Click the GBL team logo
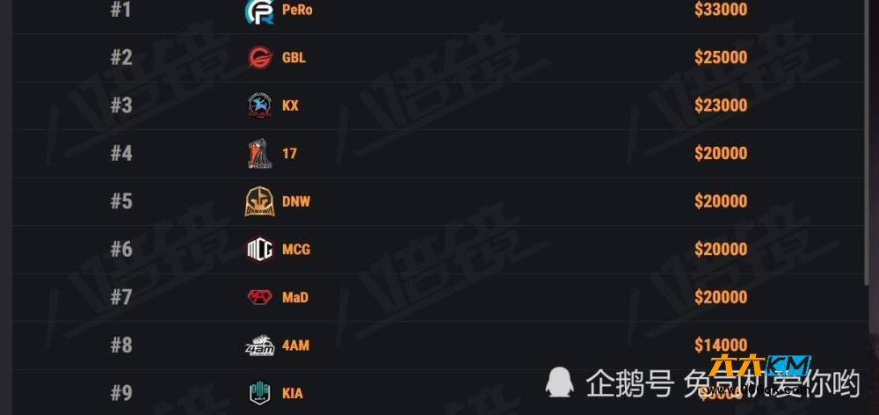Image resolution: width=879 pixels, height=415 pixels. tap(260, 57)
